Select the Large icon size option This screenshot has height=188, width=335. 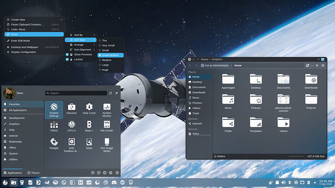(x=111, y=65)
